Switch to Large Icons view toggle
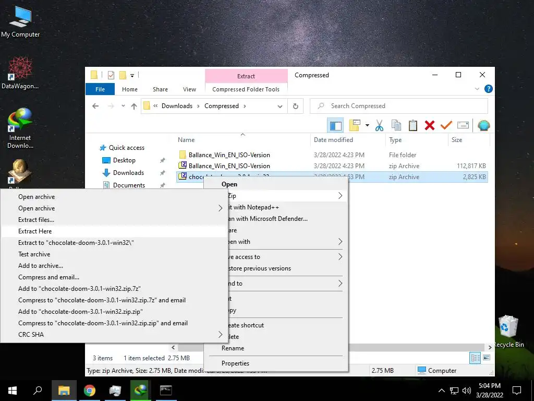The height and width of the screenshot is (401, 534). (x=487, y=358)
